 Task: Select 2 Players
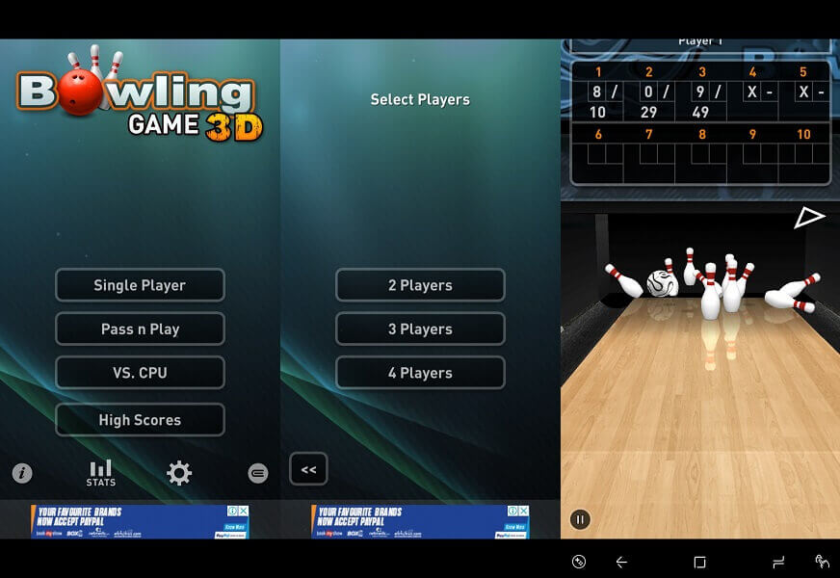(420, 285)
